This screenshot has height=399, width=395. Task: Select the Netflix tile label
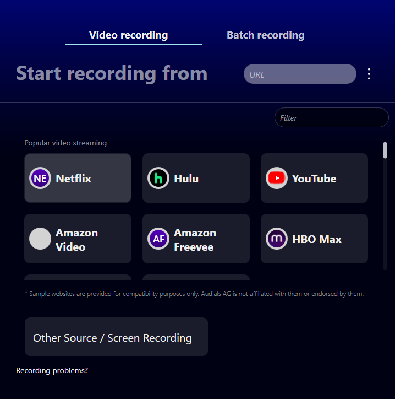click(x=73, y=179)
